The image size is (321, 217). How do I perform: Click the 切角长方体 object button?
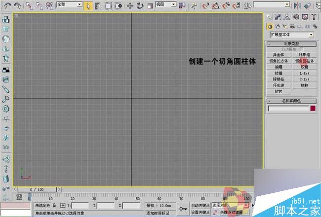(279, 61)
